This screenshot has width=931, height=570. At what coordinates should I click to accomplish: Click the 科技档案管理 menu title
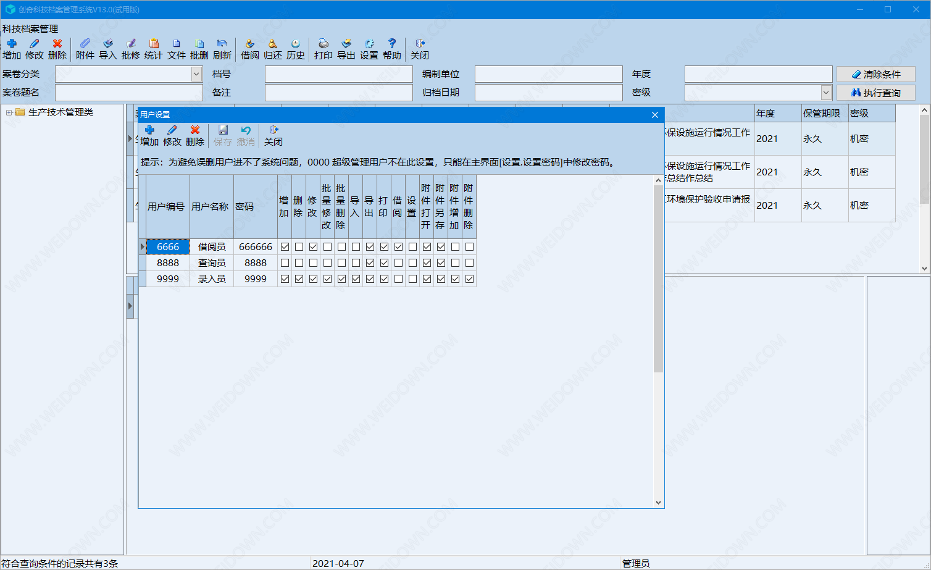[30, 29]
